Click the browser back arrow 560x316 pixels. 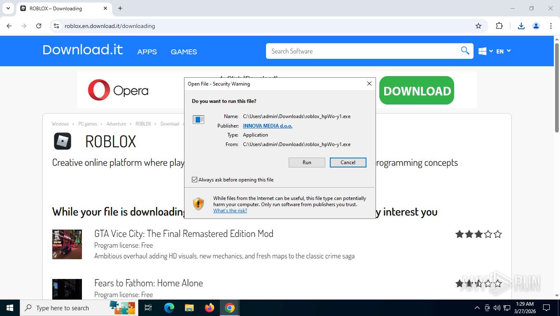9,26
